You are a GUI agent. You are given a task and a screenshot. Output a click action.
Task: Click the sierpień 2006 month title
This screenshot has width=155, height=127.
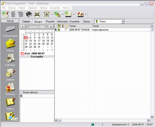pos(37,27)
